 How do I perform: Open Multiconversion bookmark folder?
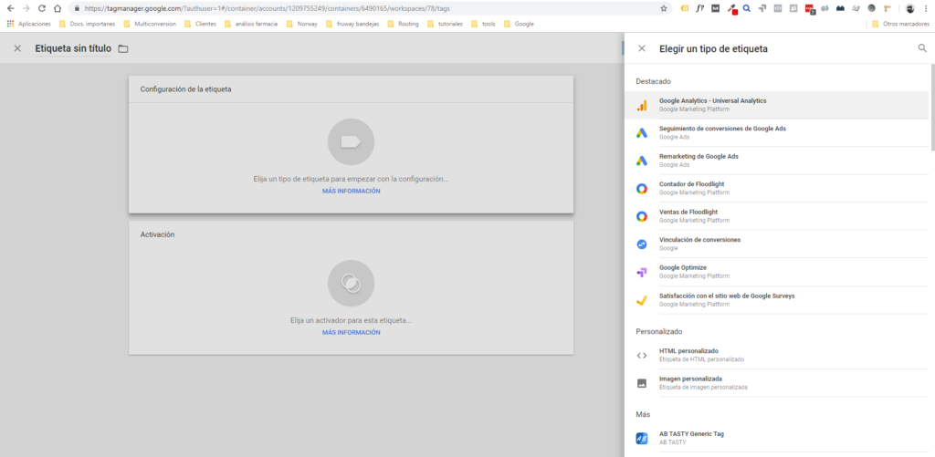point(151,24)
